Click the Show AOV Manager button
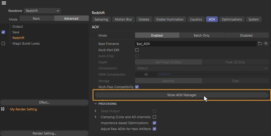The image size is (271, 136). tap(182, 95)
